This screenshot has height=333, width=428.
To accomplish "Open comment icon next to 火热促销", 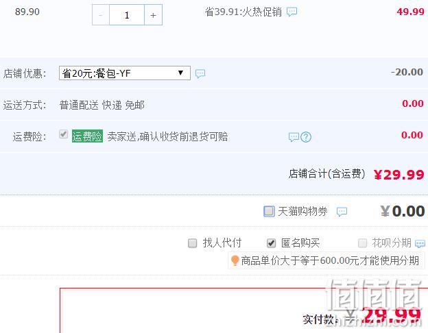I will click(292, 12).
